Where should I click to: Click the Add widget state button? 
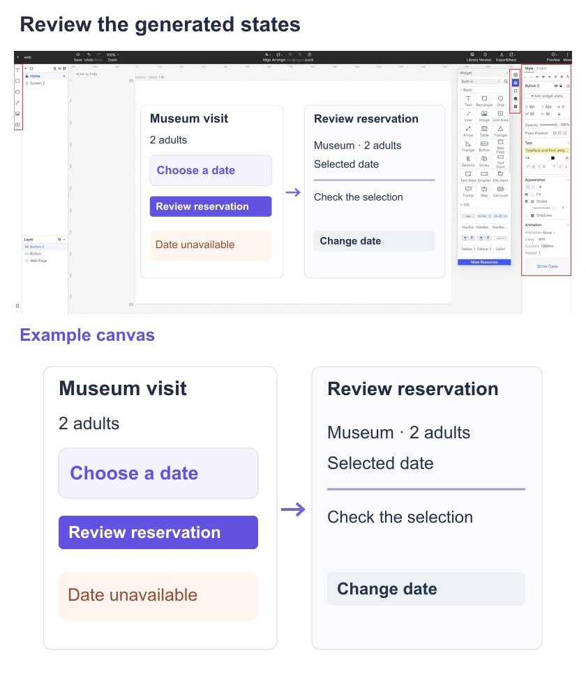click(x=547, y=96)
